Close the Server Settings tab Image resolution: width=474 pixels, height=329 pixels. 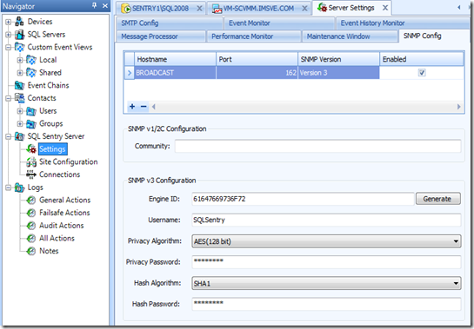pyautogui.click(x=385, y=8)
